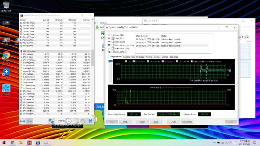Click HWiNFO scrollbar up arrow

(92, 20)
